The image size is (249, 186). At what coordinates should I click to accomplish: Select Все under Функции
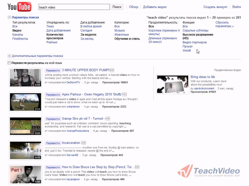coord(185,26)
